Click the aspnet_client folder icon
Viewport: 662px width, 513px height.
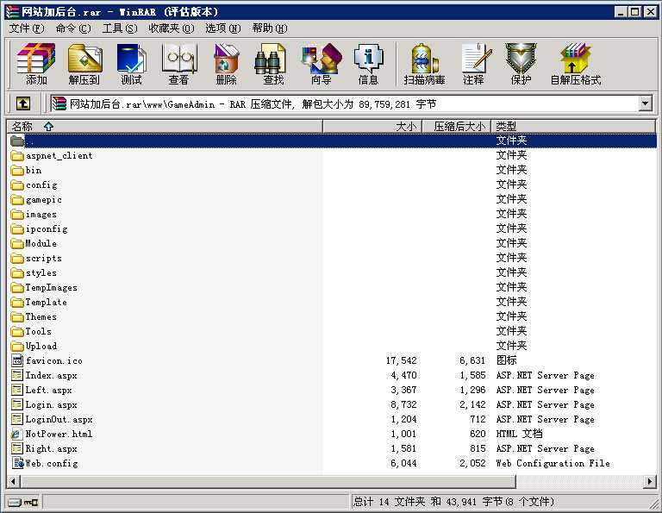pos(17,156)
